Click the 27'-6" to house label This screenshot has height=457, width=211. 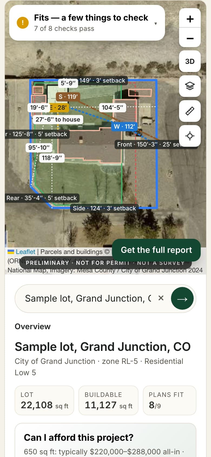pos(58,119)
